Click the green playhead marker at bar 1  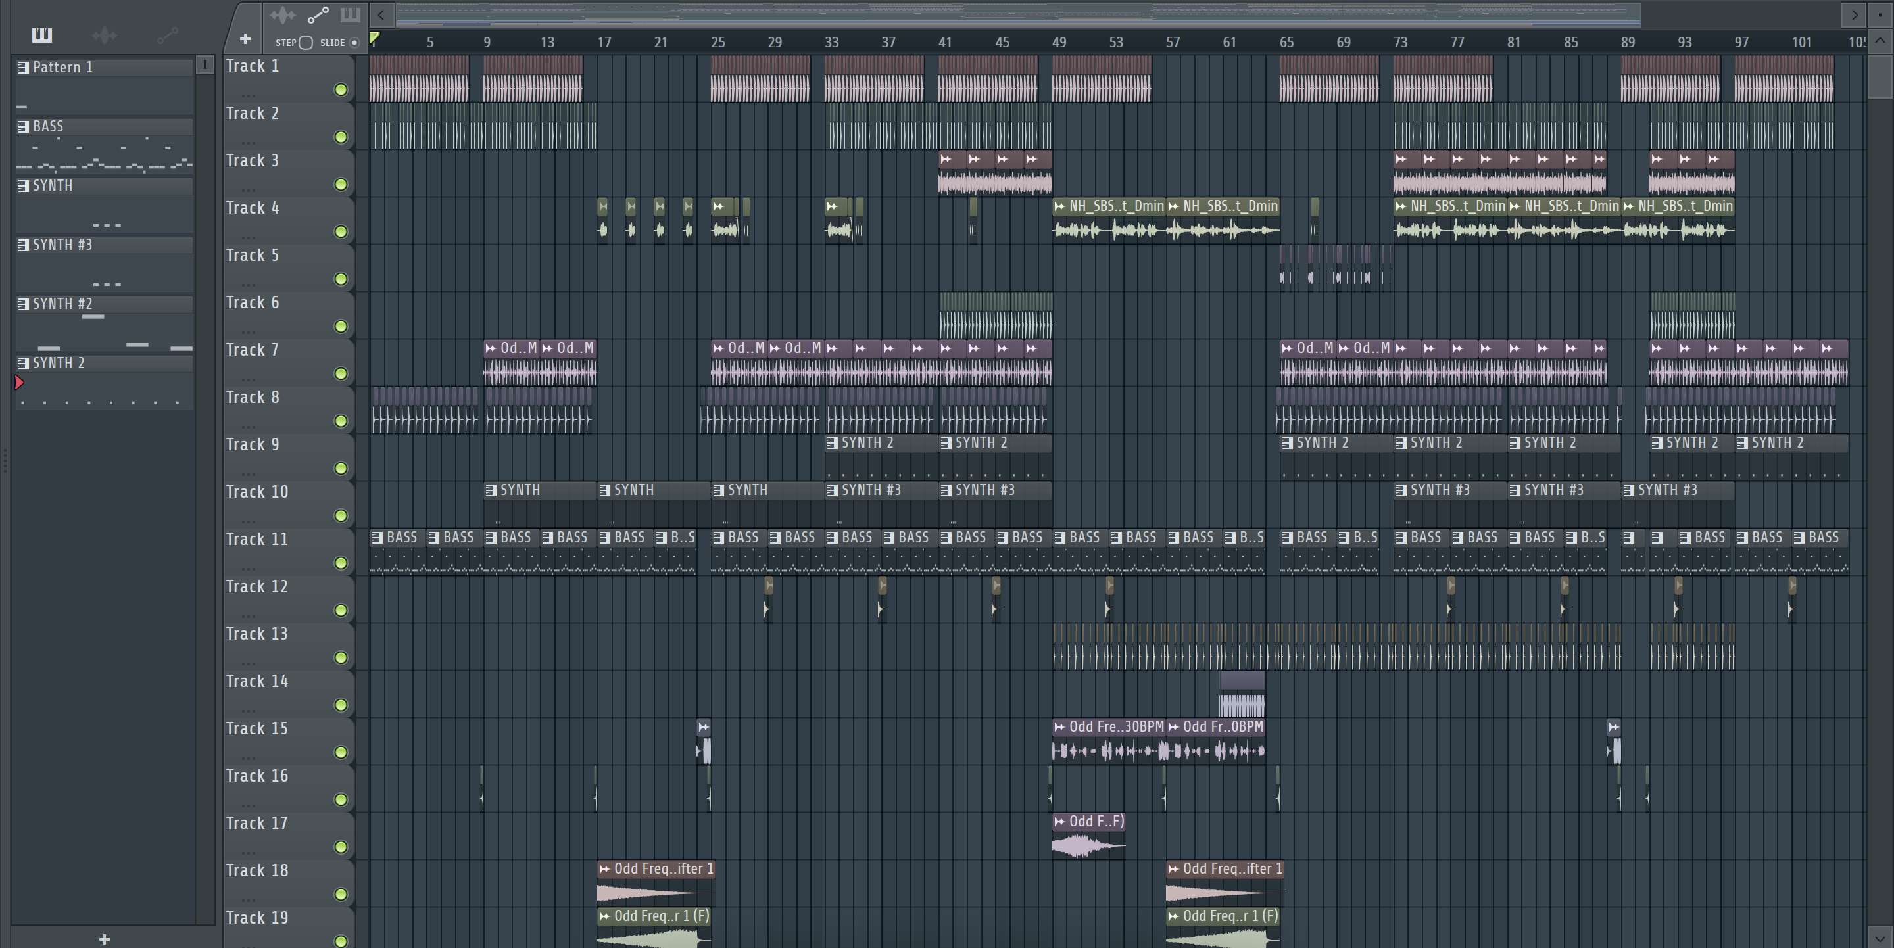(x=374, y=37)
